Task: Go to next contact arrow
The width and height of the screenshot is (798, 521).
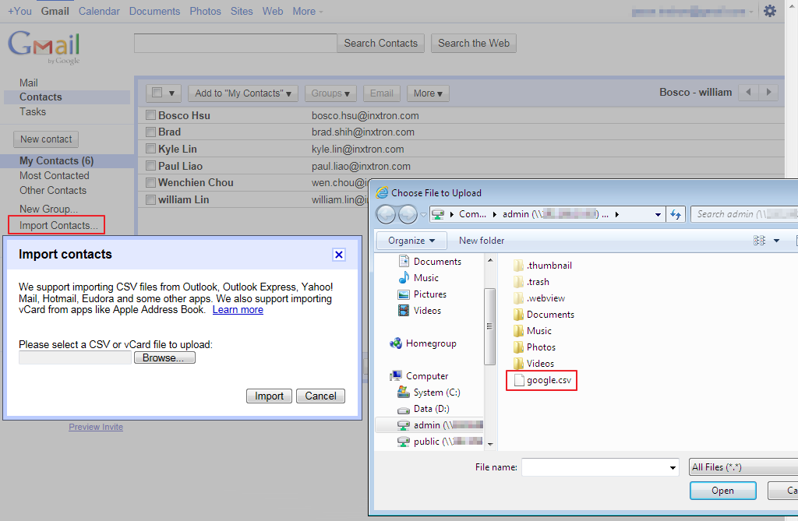Action: [769, 93]
